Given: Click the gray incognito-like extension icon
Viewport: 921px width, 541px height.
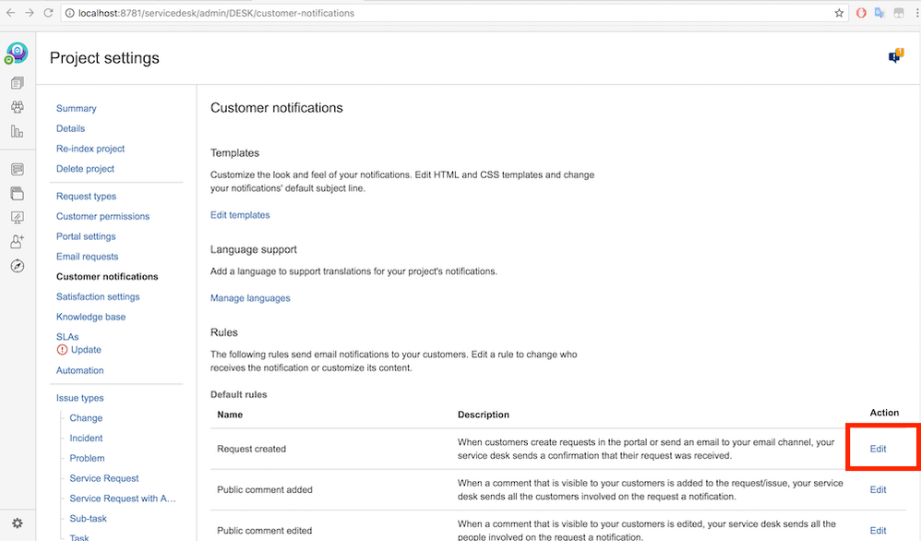Looking at the screenshot, I should [899, 13].
